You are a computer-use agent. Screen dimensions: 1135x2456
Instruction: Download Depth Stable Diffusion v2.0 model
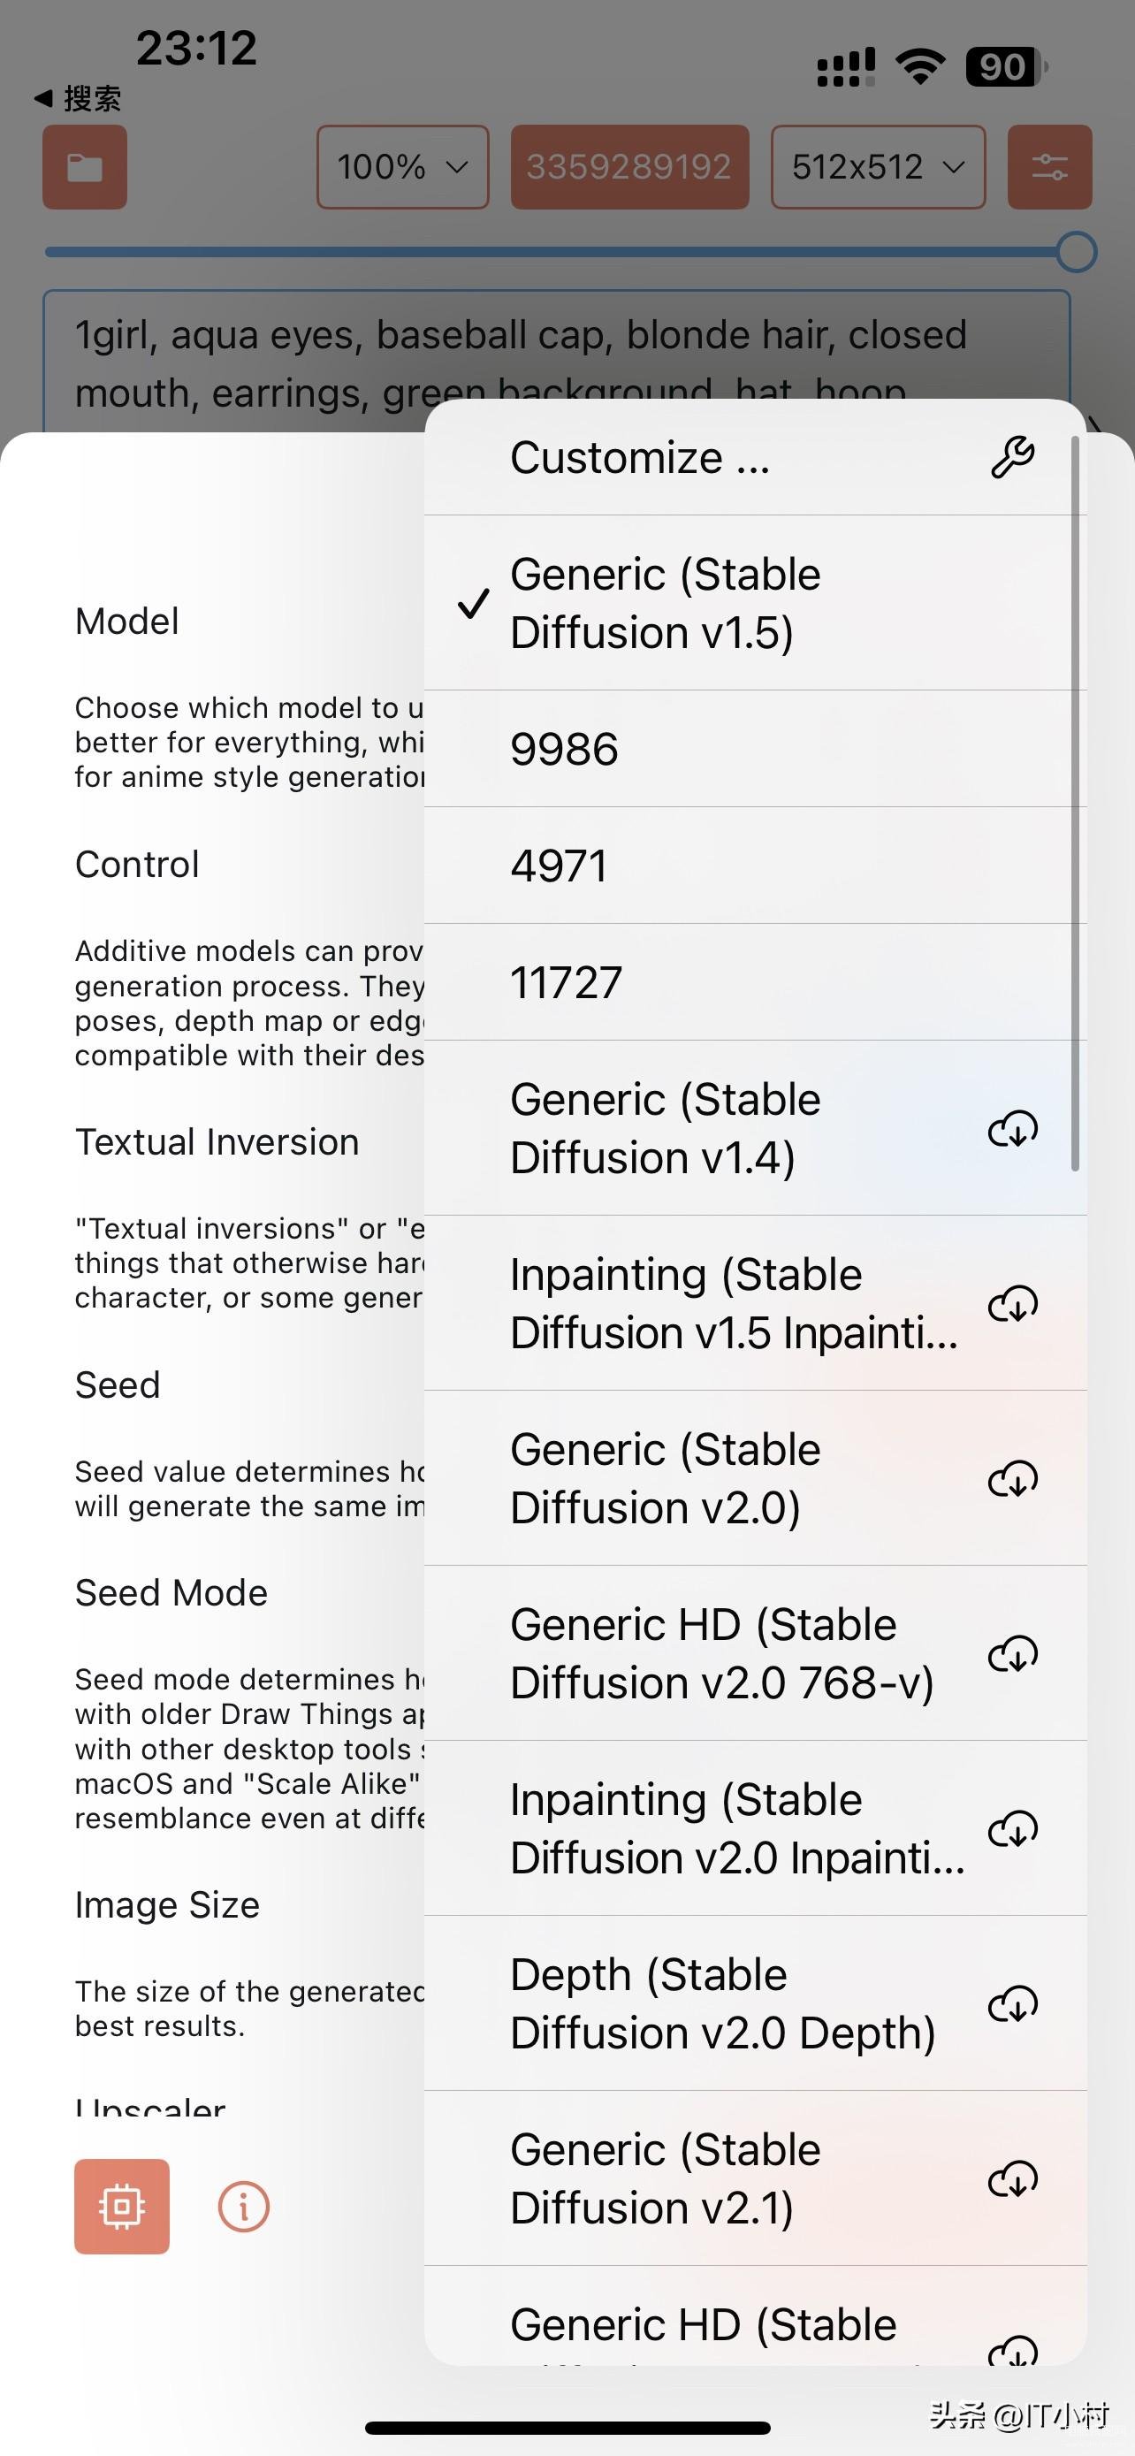click(1012, 2004)
